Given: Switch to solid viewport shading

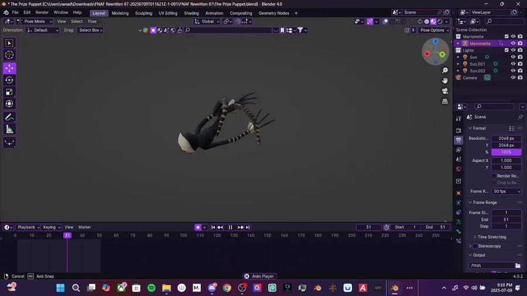Looking at the screenshot, I should click(426, 22).
